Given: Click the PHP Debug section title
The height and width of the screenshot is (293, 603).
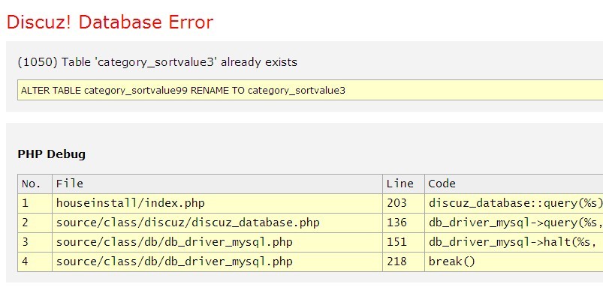Looking at the screenshot, I should click(52, 154).
